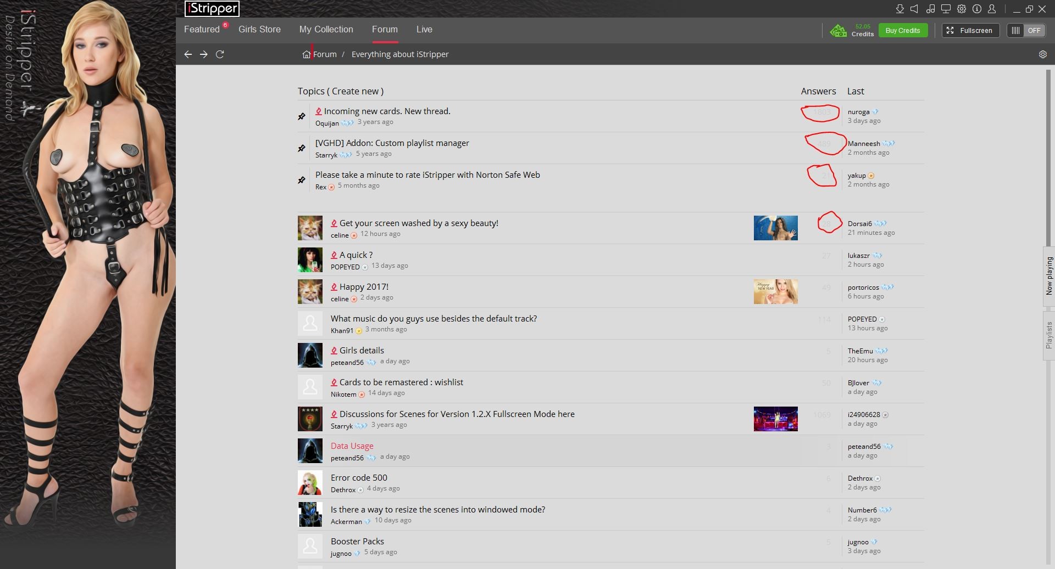Click celine's avatar on screen washed topic

coord(310,228)
